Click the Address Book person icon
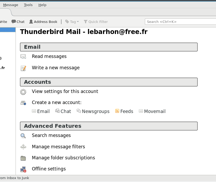 (31, 22)
